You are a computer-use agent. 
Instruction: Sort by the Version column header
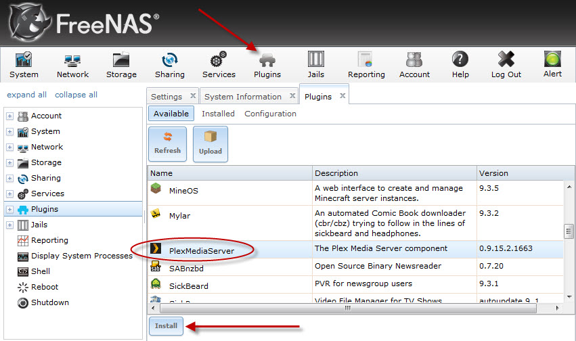(520, 173)
